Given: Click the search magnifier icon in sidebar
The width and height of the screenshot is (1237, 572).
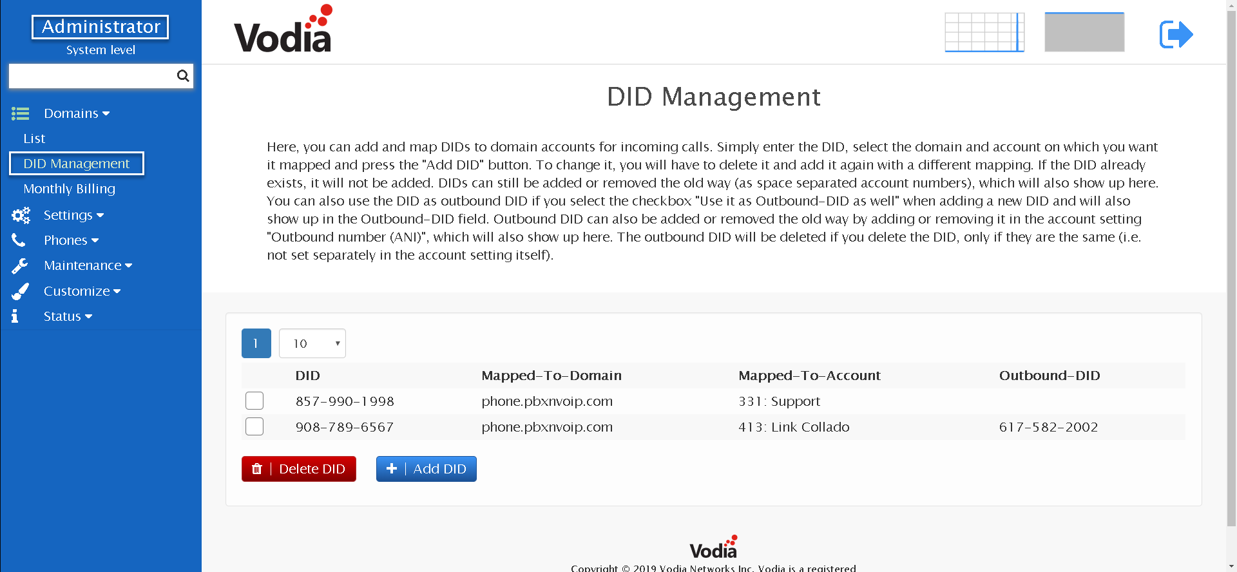Looking at the screenshot, I should pyautogui.click(x=183, y=76).
